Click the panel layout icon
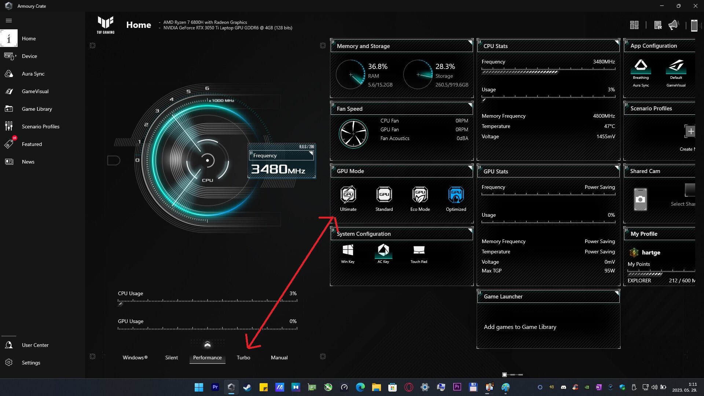 [x=634, y=25]
